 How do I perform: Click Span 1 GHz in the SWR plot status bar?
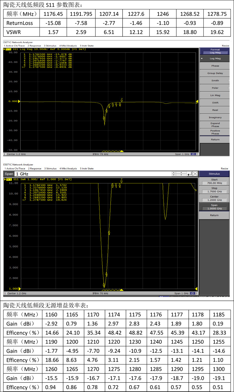click(182, 293)
